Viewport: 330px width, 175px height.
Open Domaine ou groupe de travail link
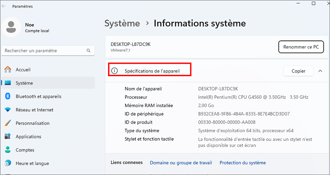[x=181, y=163]
